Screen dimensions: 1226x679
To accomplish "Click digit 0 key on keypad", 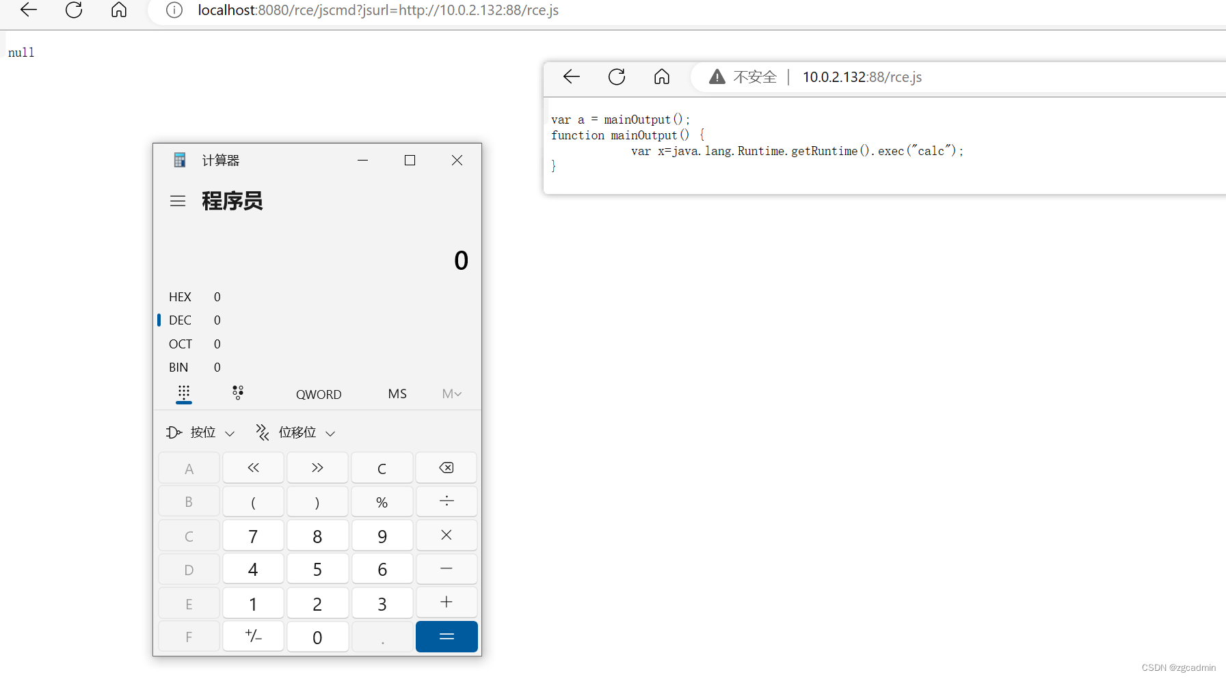I will pyautogui.click(x=317, y=637).
